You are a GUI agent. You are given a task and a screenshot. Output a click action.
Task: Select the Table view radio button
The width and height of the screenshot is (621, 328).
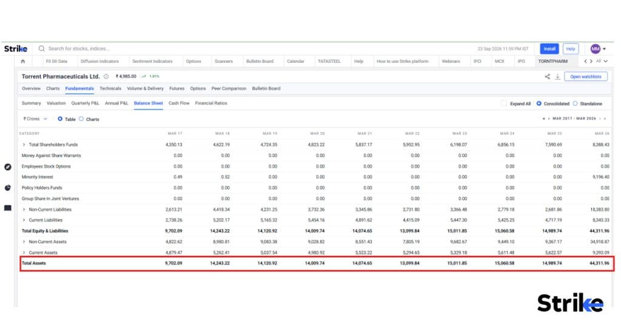click(x=60, y=119)
